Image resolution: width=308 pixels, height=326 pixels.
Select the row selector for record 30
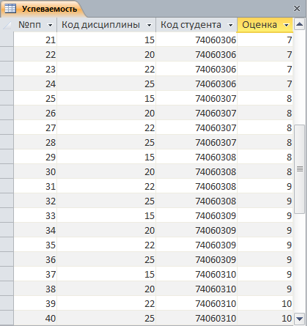coord(7,171)
